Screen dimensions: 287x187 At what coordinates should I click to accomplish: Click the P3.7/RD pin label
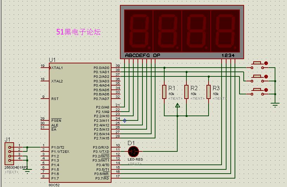point(102,179)
